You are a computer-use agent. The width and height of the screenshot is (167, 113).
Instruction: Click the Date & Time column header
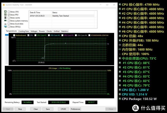click(x=40, y=13)
